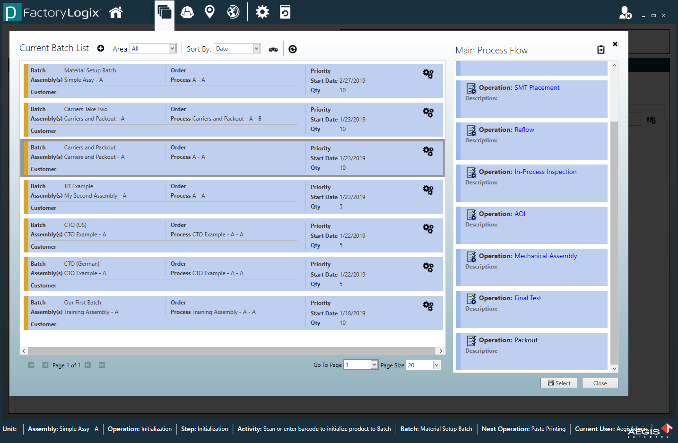Refresh the batch list with the refresh icon
This screenshot has height=443, width=678.
tap(292, 49)
